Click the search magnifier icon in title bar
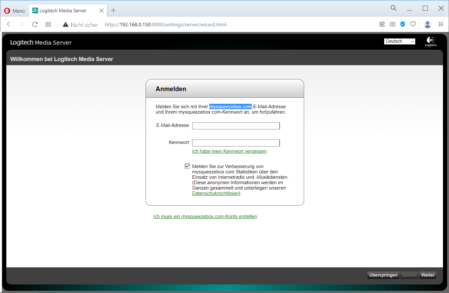Viewport: 449px width, 293px height. click(x=394, y=8)
